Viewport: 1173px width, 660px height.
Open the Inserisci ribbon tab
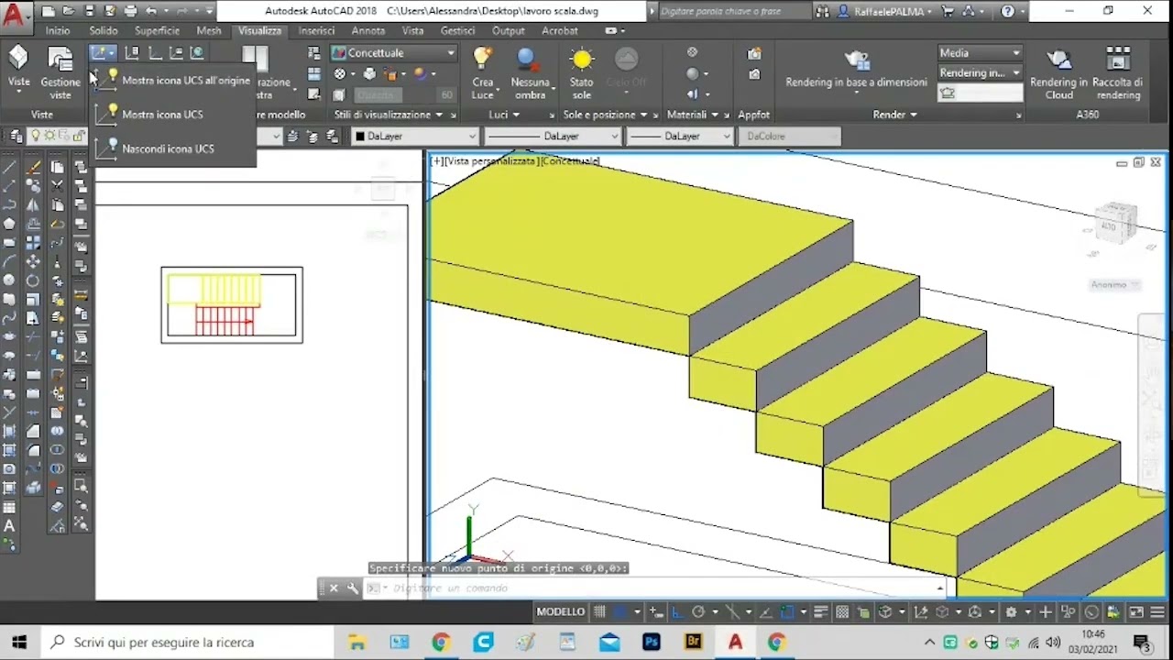[x=316, y=30]
